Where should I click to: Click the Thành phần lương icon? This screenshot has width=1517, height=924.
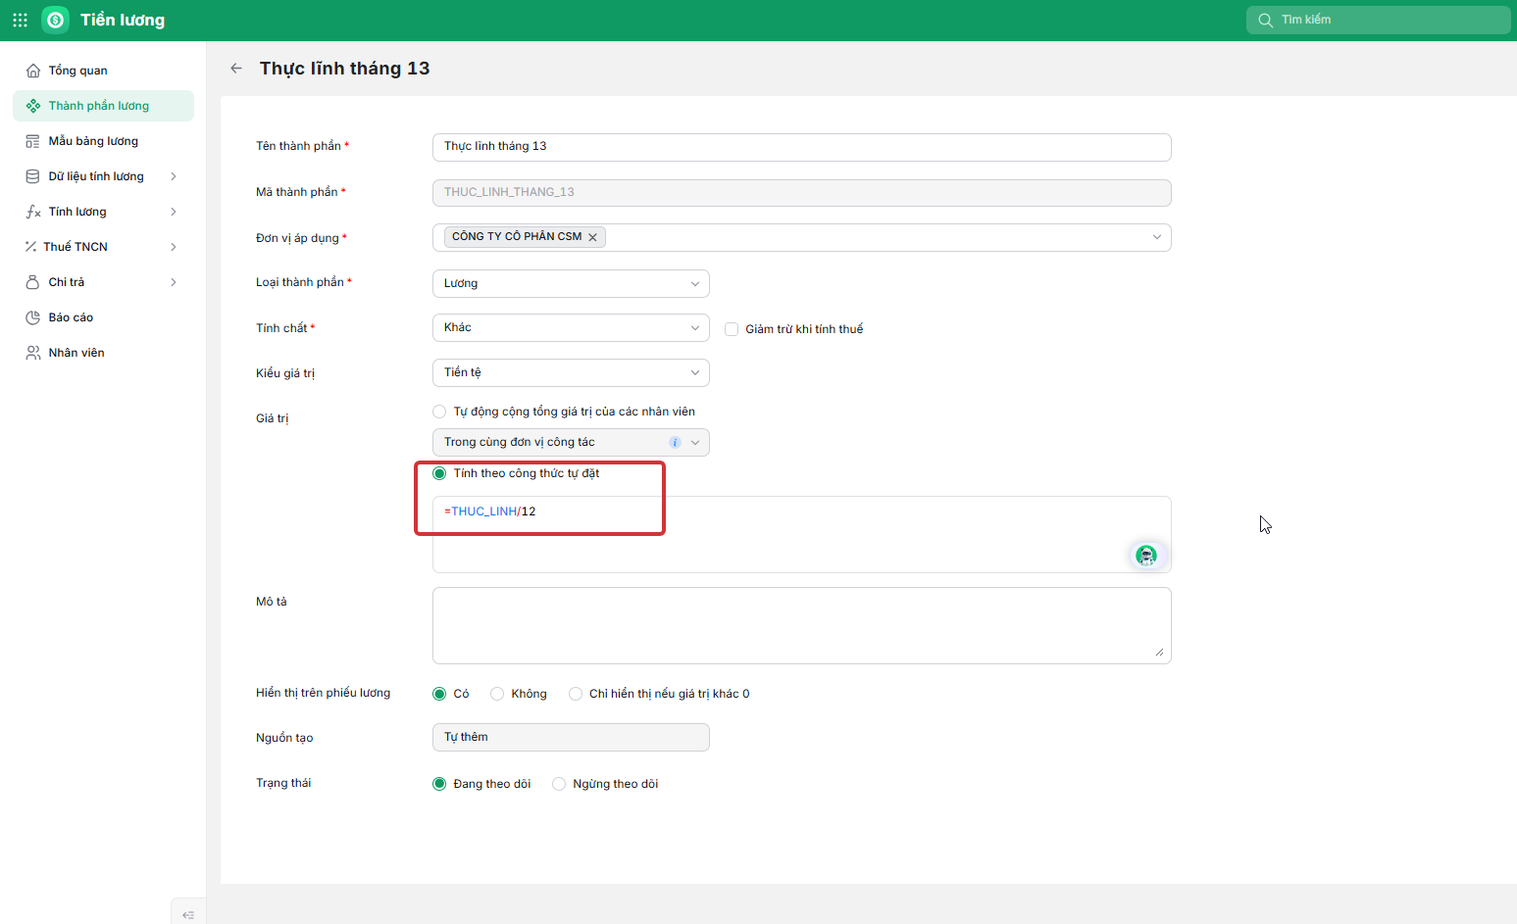click(x=33, y=106)
